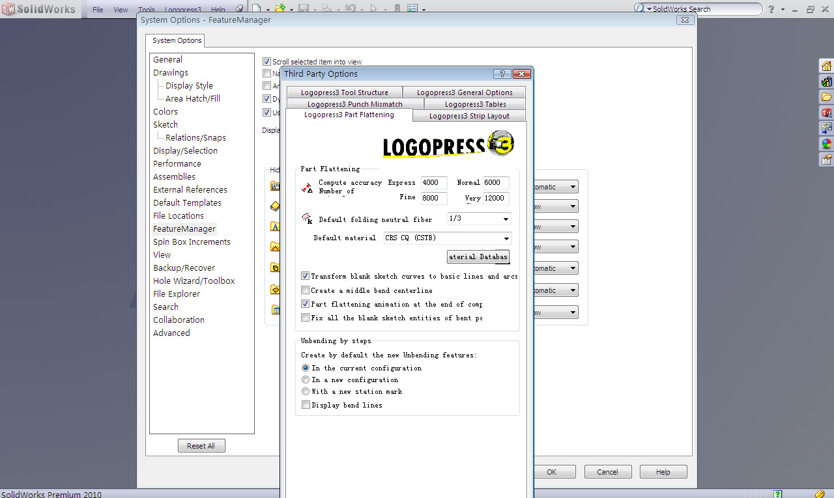Click the neutral fiber K icon
The image size is (834, 498).
307,219
